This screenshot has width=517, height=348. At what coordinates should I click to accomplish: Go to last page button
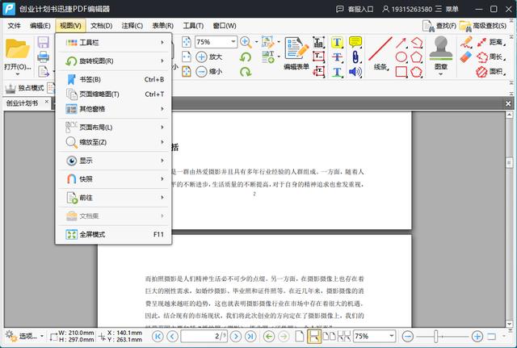[x=250, y=337]
